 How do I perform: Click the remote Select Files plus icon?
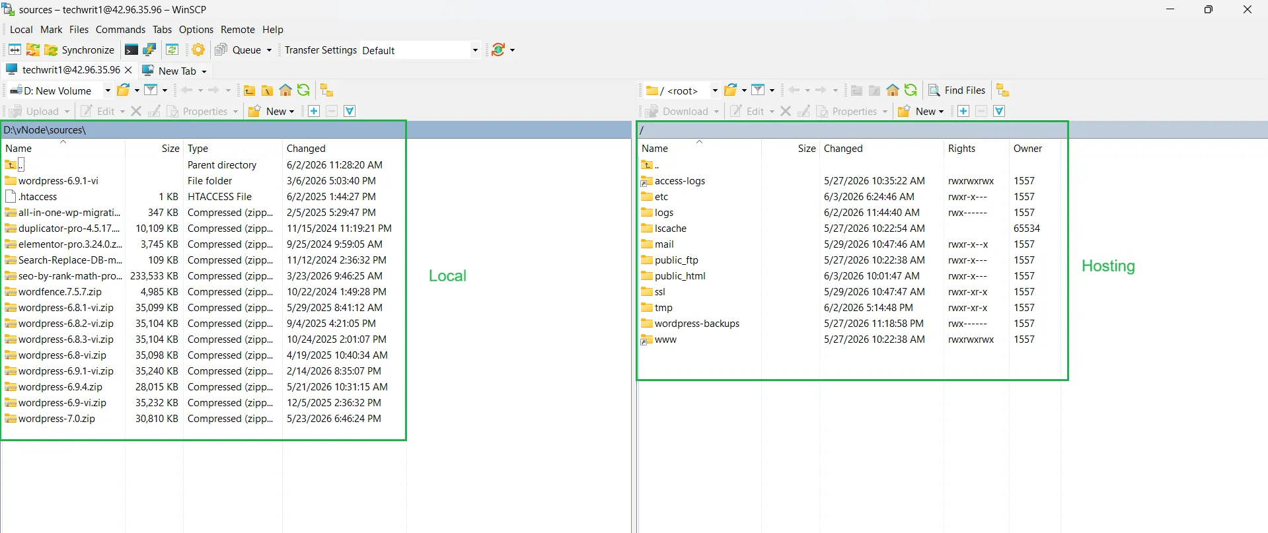963,111
